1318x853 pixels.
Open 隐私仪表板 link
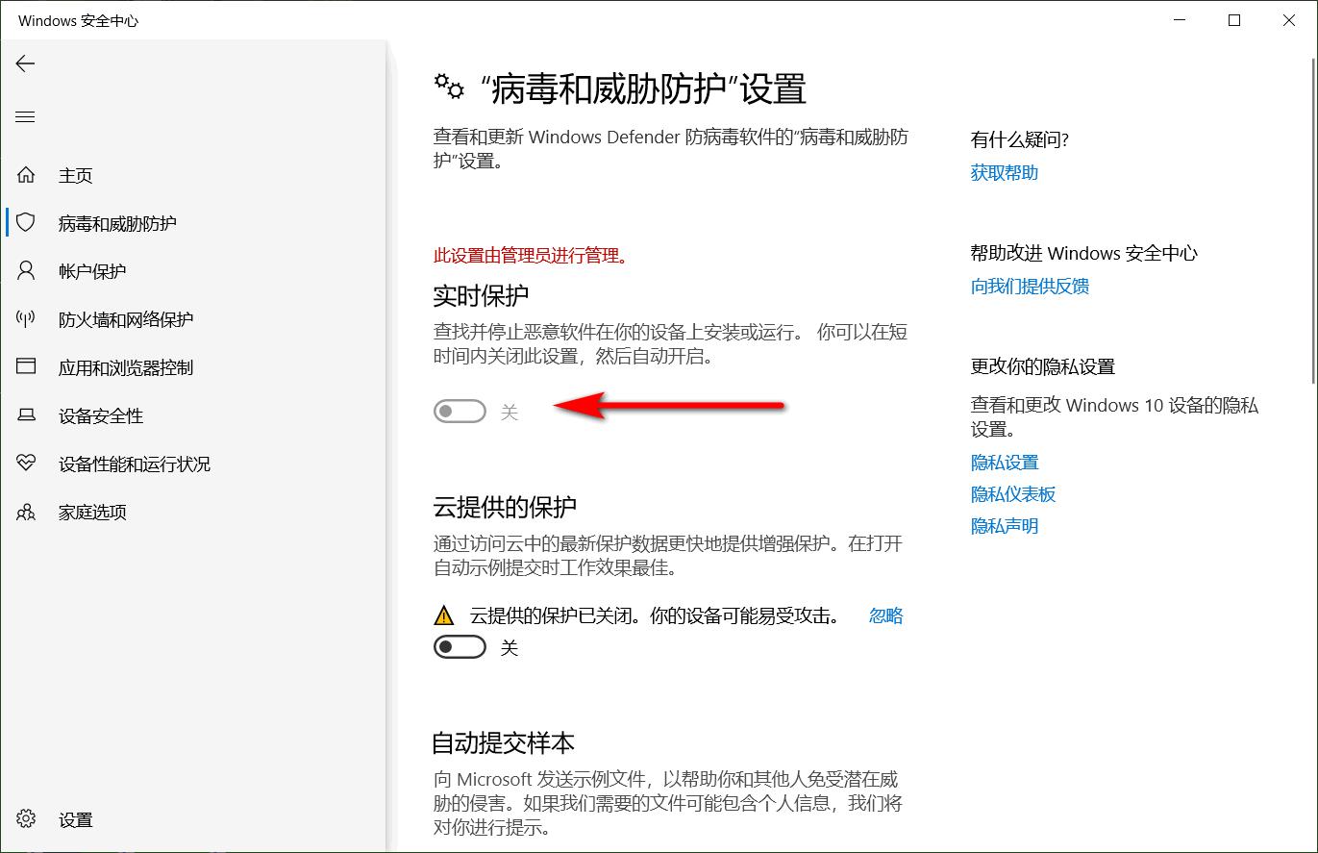pos(1012,493)
